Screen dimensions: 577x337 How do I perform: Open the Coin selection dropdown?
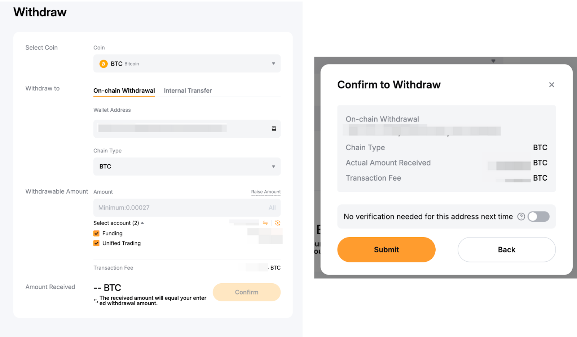tap(187, 64)
